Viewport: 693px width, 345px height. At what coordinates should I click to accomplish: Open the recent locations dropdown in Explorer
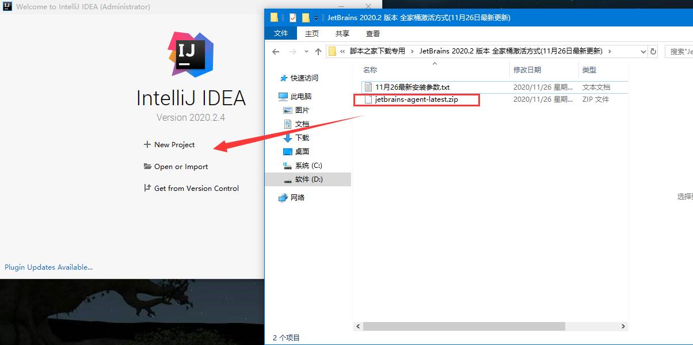click(306, 52)
